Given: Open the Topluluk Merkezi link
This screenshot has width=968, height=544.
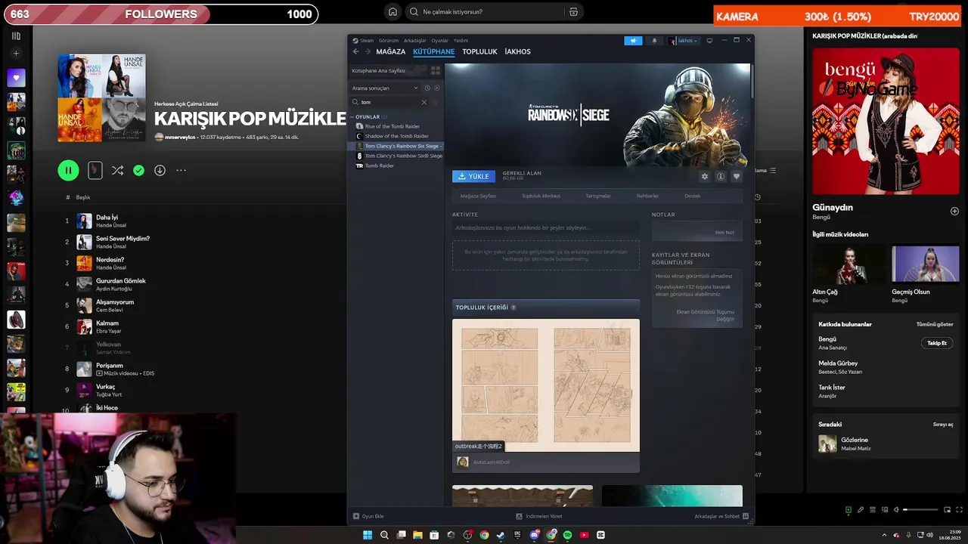Looking at the screenshot, I should tap(541, 196).
